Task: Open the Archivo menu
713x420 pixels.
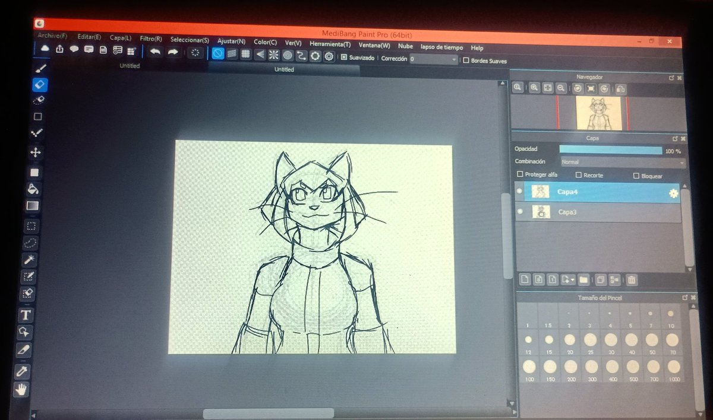Action: point(52,36)
